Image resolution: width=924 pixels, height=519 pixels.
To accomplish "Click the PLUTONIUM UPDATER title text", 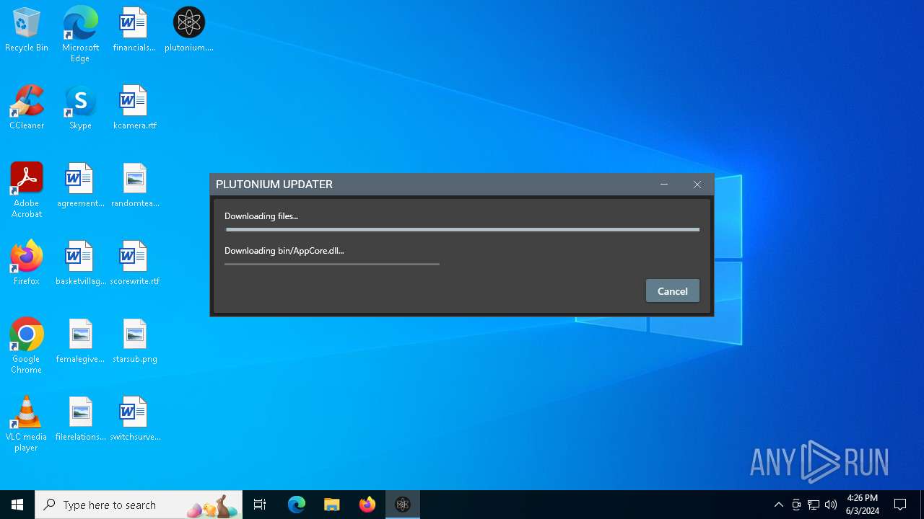I will 274,185.
